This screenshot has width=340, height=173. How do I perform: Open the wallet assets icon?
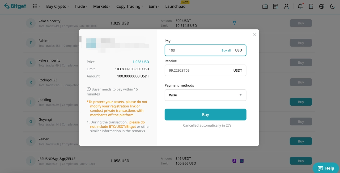pyautogui.click(x=265, y=6)
